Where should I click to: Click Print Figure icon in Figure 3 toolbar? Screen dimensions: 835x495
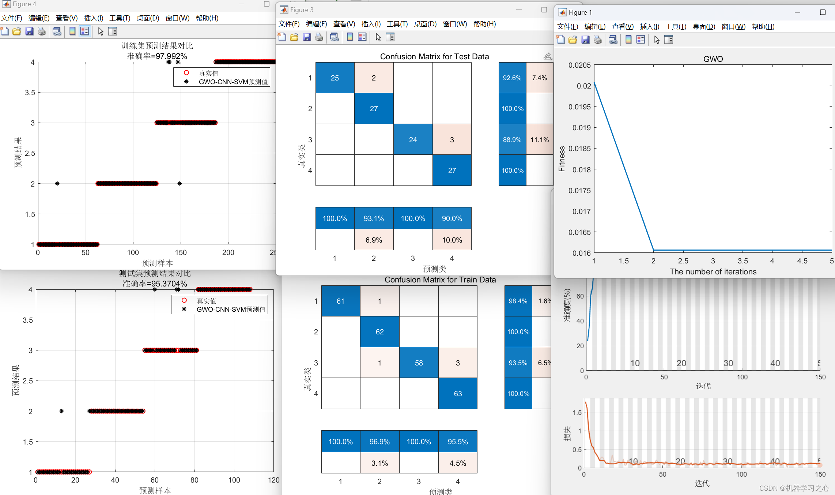click(319, 37)
